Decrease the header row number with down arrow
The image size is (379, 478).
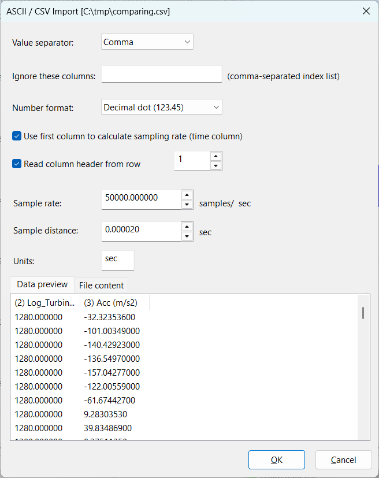point(215,166)
